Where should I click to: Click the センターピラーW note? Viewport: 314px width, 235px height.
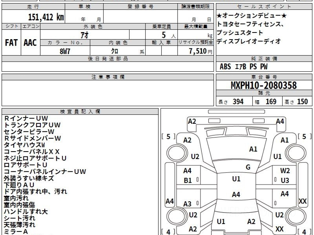(x=29, y=132)
